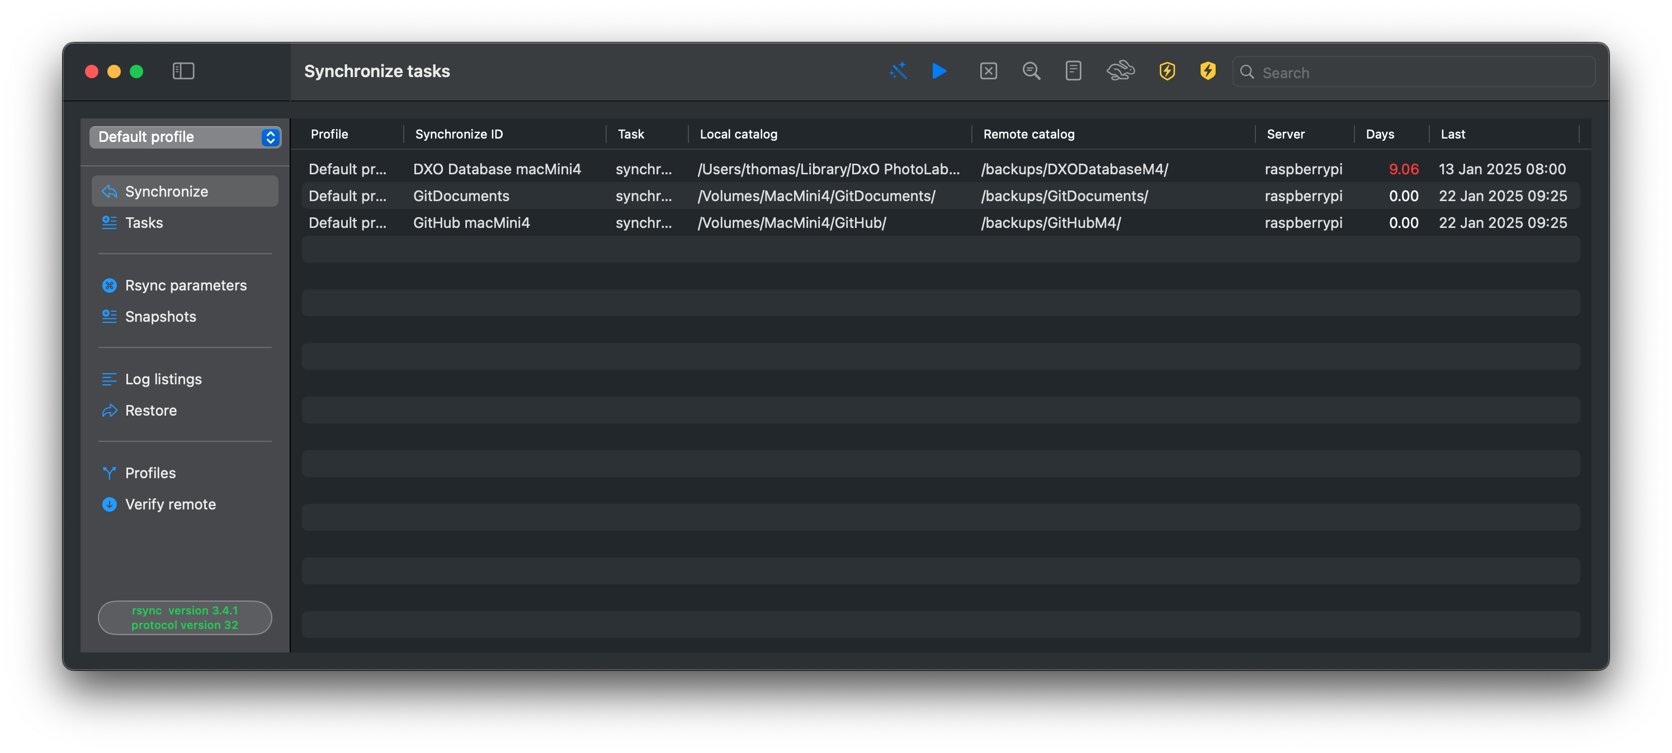Click the /backups/GitHubM4/ remote catalog cell

point(1051,222)
